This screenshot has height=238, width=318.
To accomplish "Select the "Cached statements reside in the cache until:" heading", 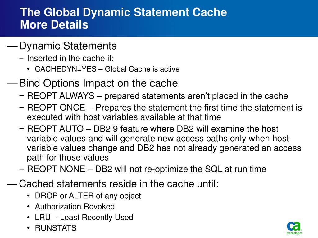I will pyautogui.click(x=119, y=184).
